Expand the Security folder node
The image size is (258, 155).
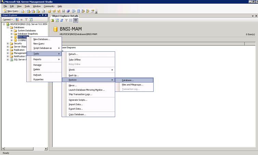click(8, 44)
